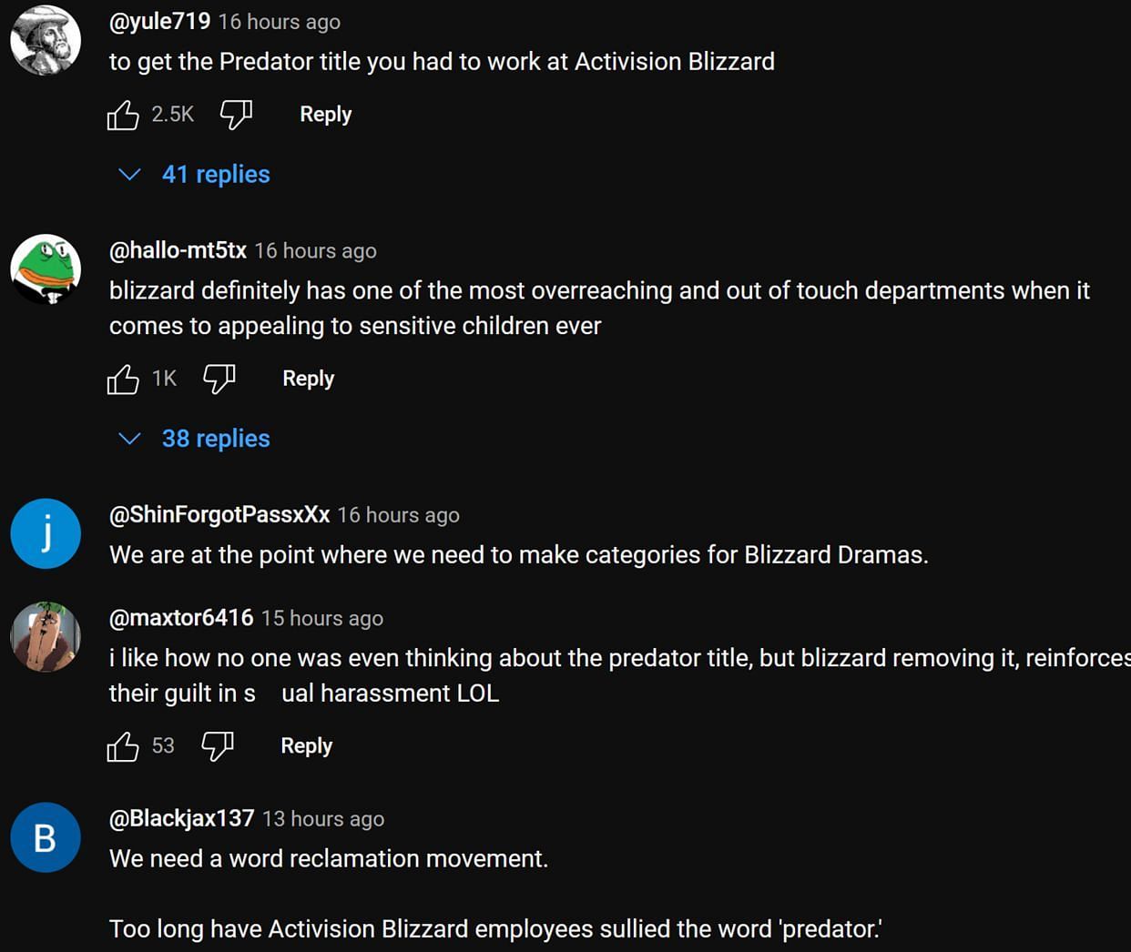The image size is (1131, 952).
Task: Like the comment by @yule719
Action: (123, 115)
